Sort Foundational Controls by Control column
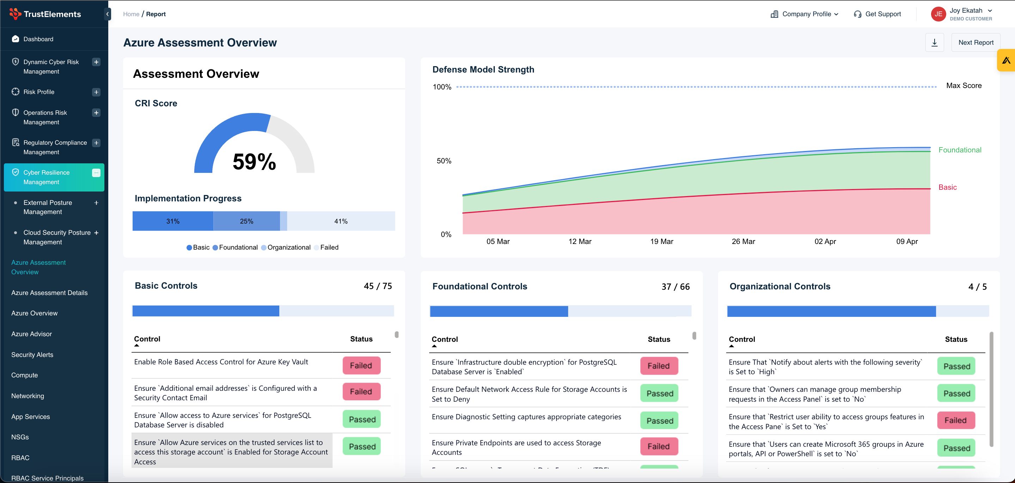 coord(444,339)
